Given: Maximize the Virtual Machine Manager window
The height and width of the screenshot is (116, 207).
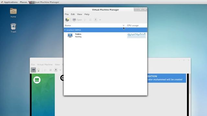Looking at the screenshot, I should 140,9.
